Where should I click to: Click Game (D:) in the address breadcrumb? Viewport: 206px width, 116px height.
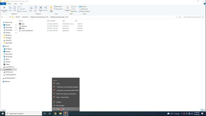coord(25,17)
